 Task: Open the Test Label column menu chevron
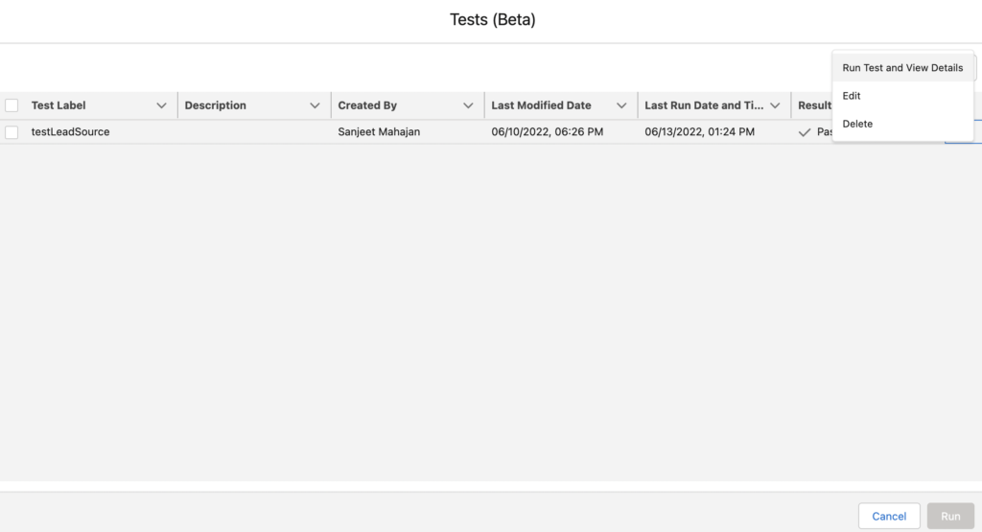(x=161, y=105)
